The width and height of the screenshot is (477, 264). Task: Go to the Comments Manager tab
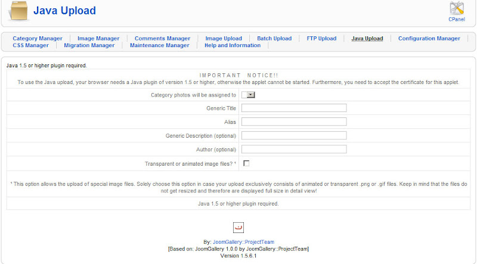tap(162, 39)
